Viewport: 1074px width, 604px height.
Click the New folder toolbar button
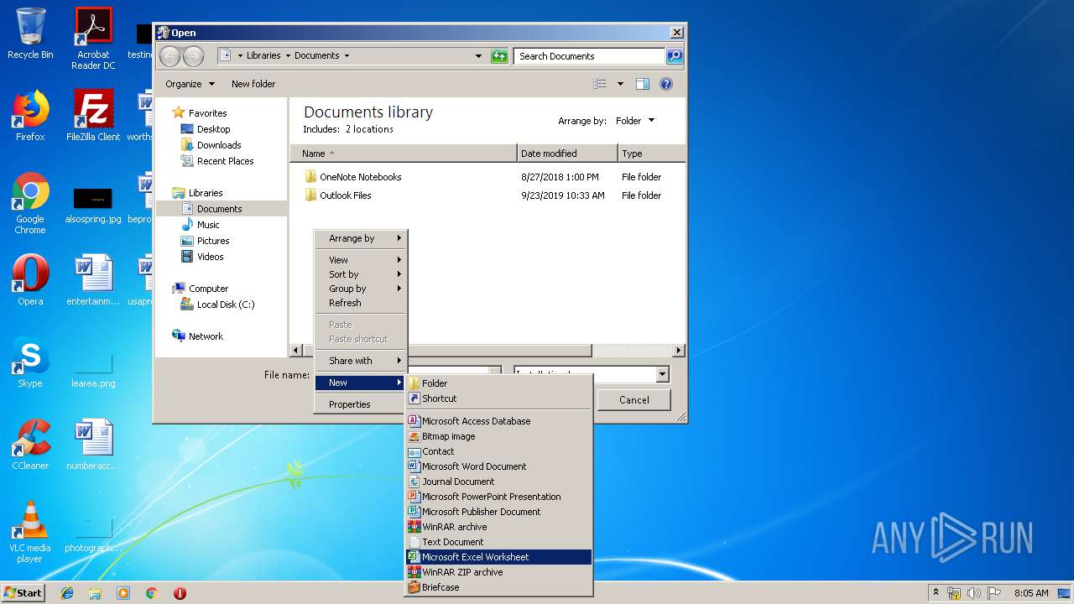[x=253, y=84]
